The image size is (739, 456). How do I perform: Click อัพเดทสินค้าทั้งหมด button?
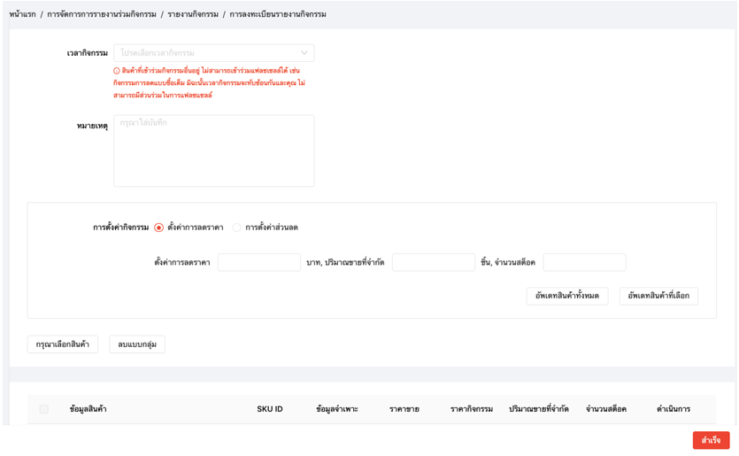[567, 296]
